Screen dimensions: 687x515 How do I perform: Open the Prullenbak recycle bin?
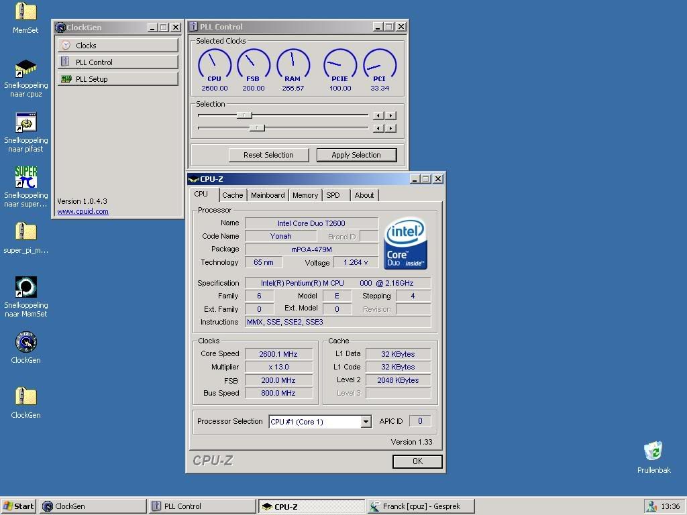coord(653,451)
